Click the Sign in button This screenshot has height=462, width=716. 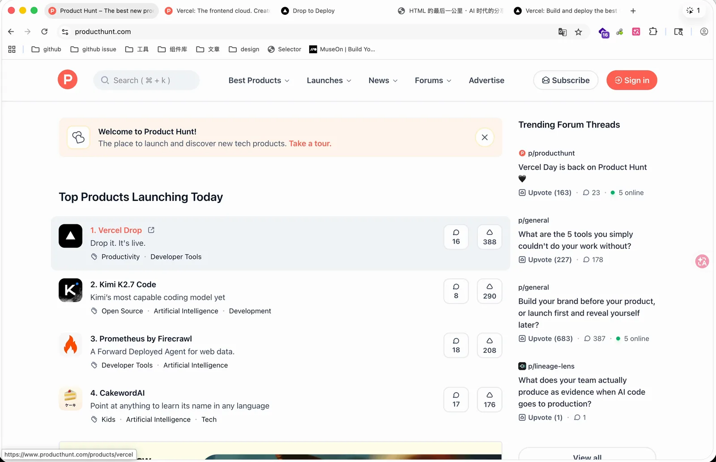[x=631, y=80]
